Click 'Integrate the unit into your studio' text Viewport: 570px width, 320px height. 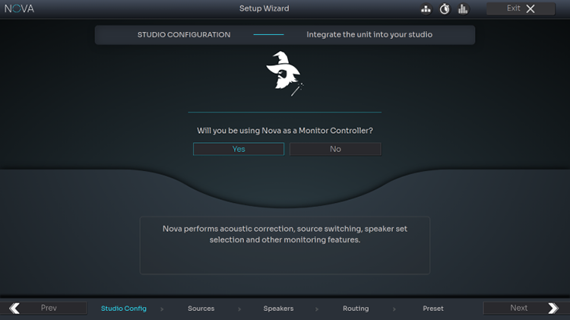[369, 34]
